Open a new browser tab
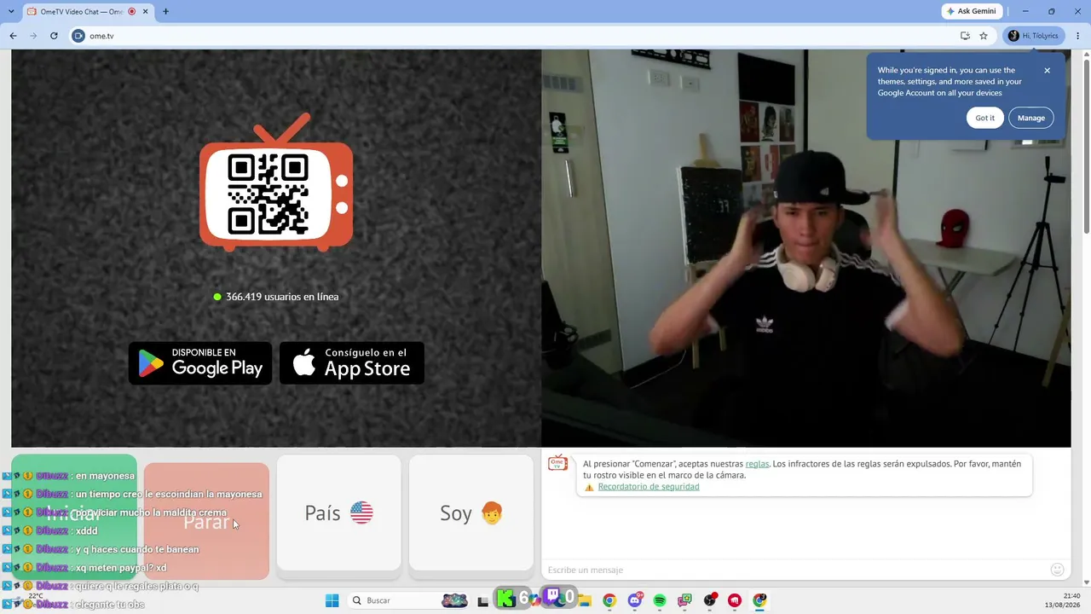Viewport: 1091px width, 614px height. (165, 11)
